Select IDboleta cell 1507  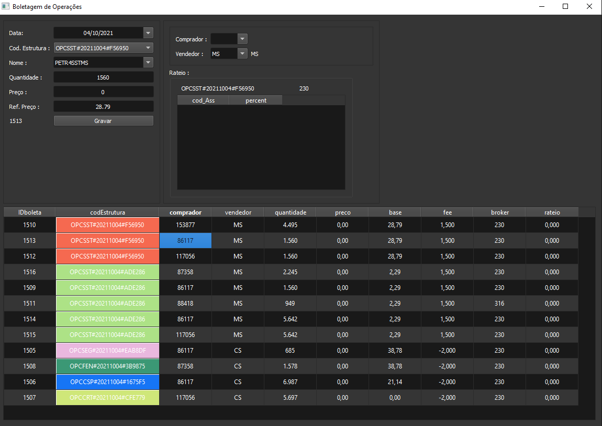29,398
